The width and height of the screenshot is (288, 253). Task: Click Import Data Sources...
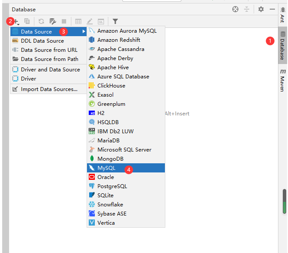[x=48, y=89]
